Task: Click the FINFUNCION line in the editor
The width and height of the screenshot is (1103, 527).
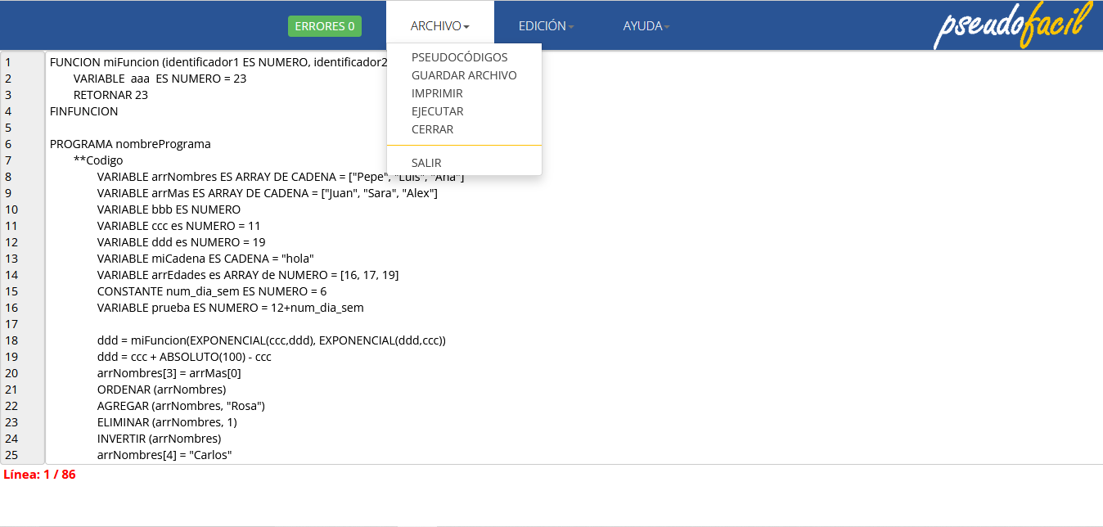Action: pos(83,111)
